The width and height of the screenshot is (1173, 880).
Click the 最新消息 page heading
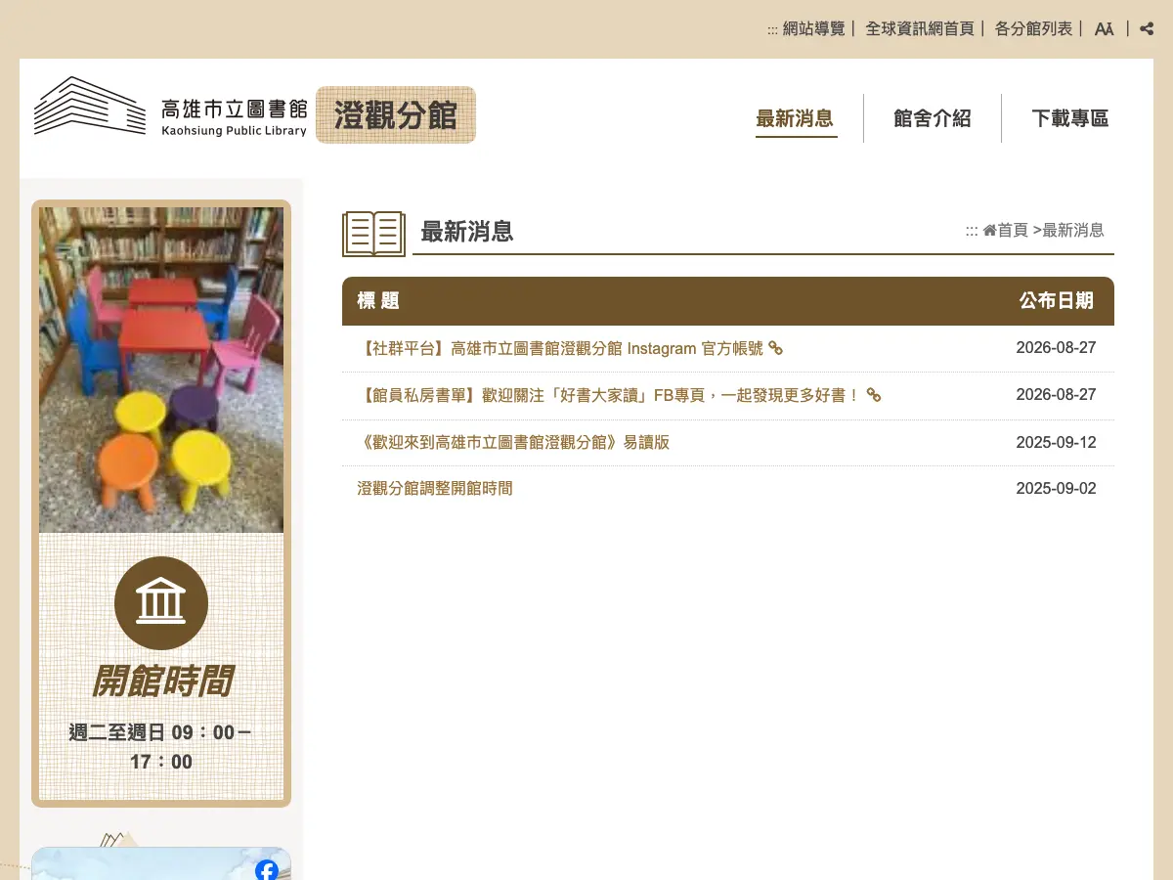467,231
